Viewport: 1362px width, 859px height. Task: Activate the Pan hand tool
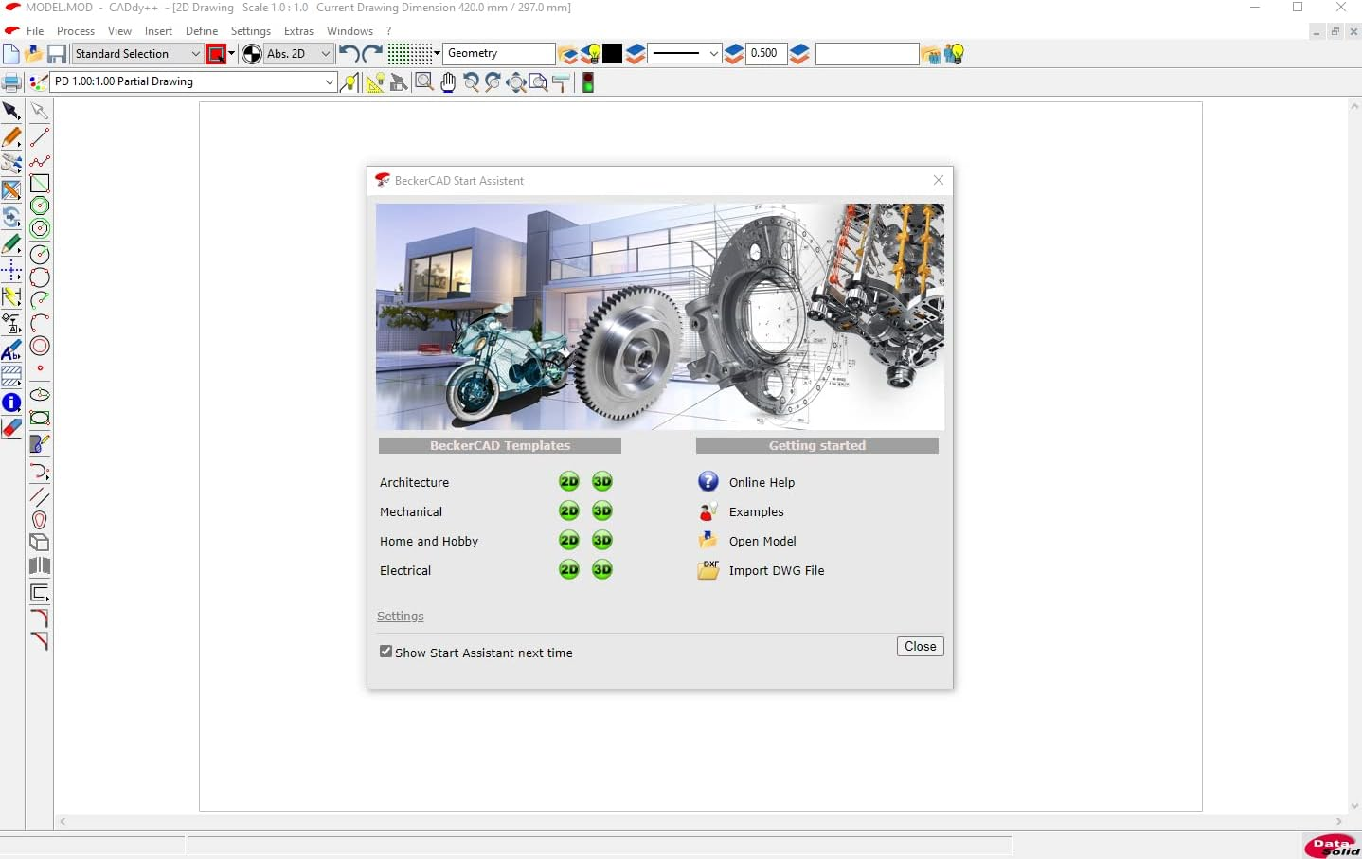pos(448,82)
